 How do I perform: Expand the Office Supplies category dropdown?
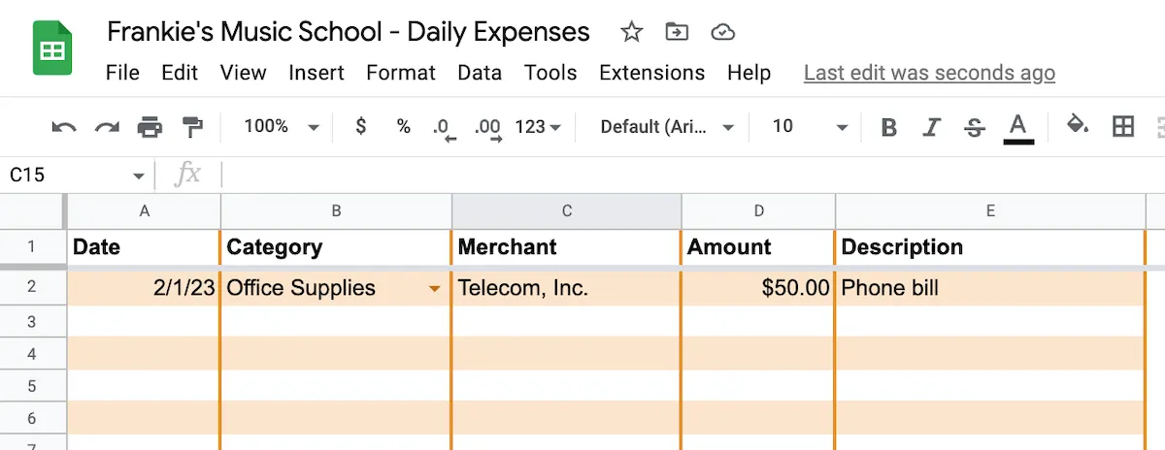pos(434,289)
